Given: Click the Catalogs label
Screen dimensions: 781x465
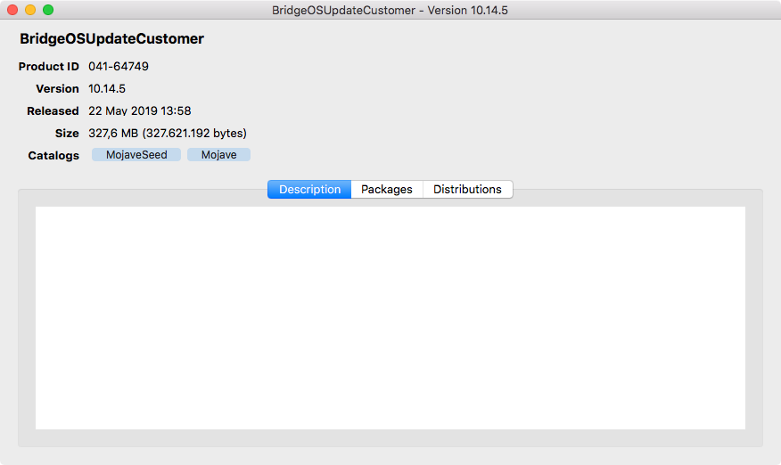Looking at the screenshot, I should (x=53, y=155).
